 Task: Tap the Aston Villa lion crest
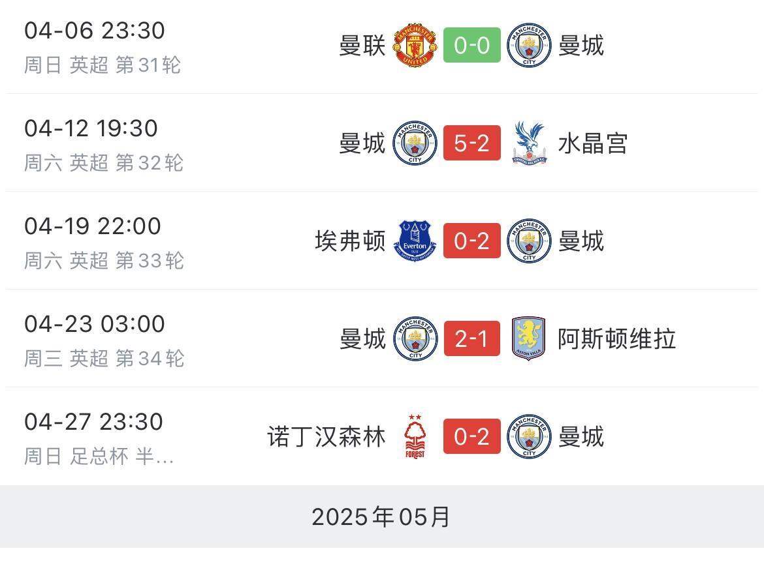tap(529, 338)
